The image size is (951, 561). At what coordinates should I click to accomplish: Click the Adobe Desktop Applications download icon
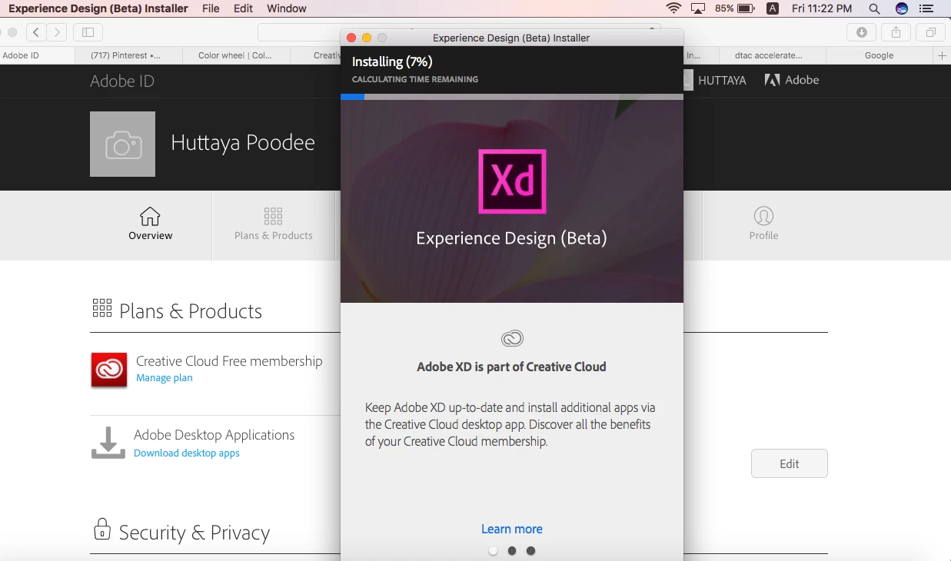tap(108, 443)
